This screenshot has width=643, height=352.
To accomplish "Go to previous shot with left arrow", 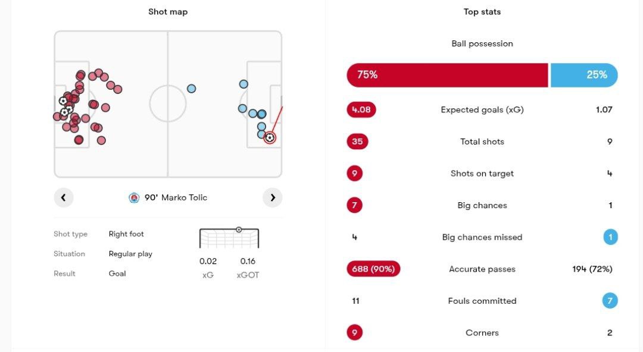I will click(64, 197).
